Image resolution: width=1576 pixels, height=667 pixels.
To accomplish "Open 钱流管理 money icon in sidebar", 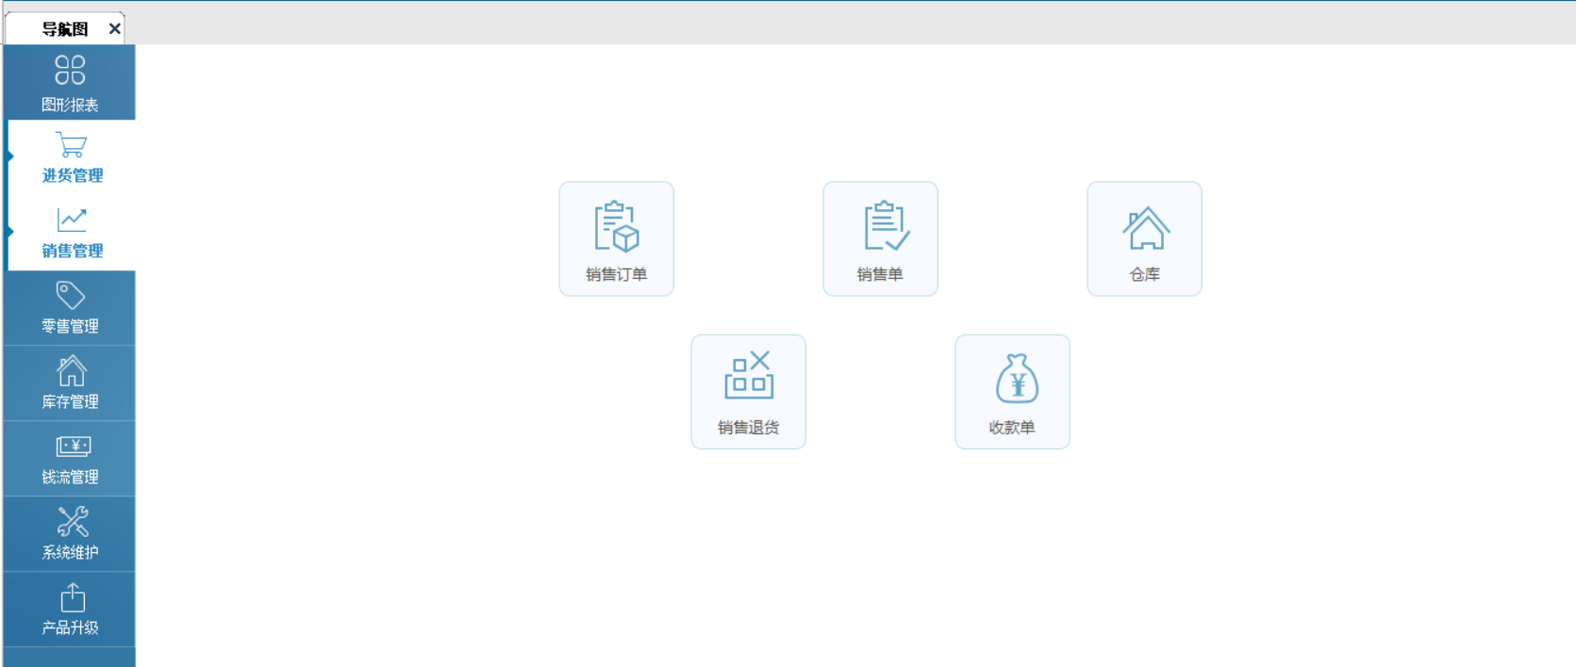I will click(x=73, y=446).
